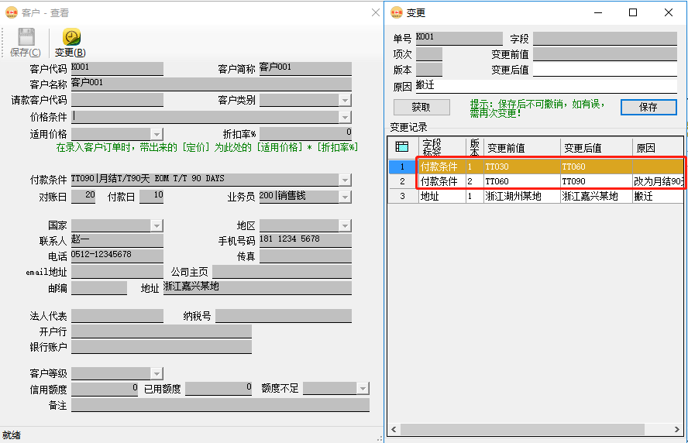Click the app icon in 变更 title bar
This screenshot has width=688, height=443.
tap(397, 12)
